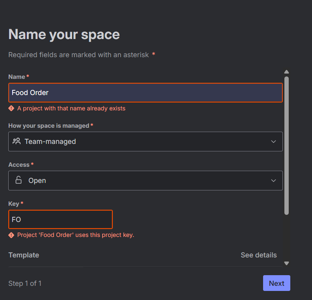Open the Open access selector
The image size is (312, 300).
pyautogui.click(x=145, y=181)
